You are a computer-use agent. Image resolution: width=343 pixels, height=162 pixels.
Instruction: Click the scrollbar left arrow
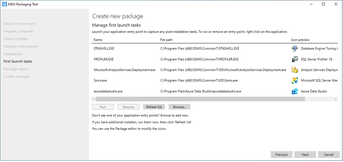point(93,99)
